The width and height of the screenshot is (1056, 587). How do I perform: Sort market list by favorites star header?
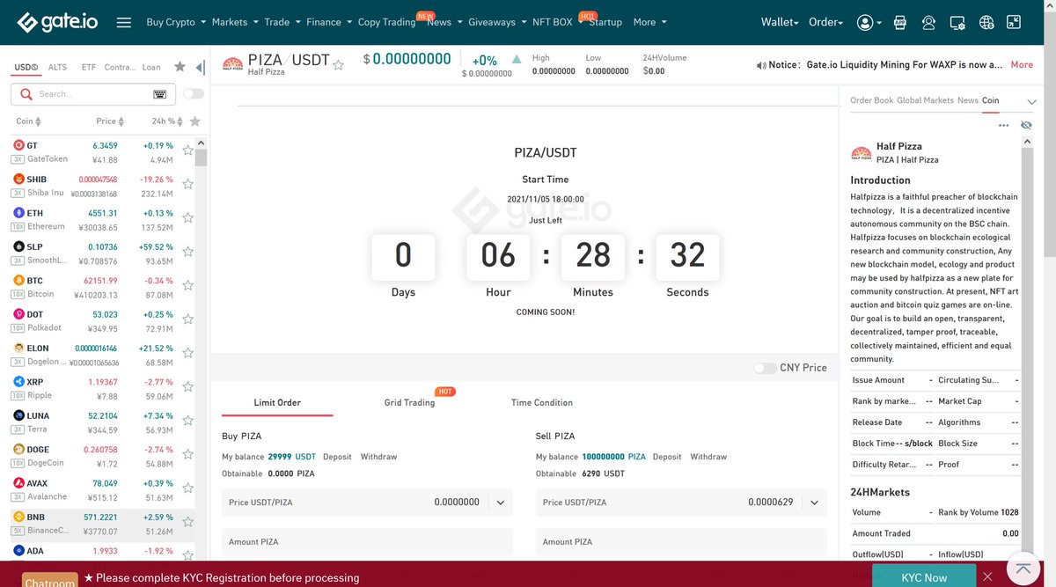point(194,121)
